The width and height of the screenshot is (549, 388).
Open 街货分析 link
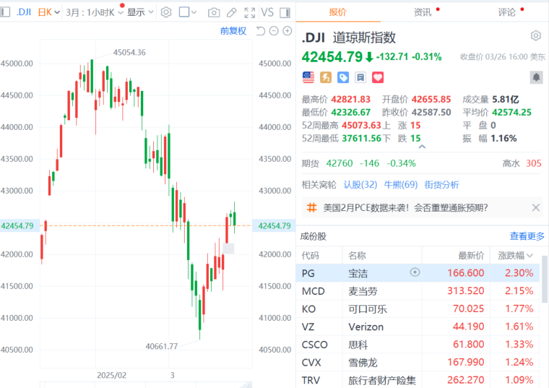(441, 184)
